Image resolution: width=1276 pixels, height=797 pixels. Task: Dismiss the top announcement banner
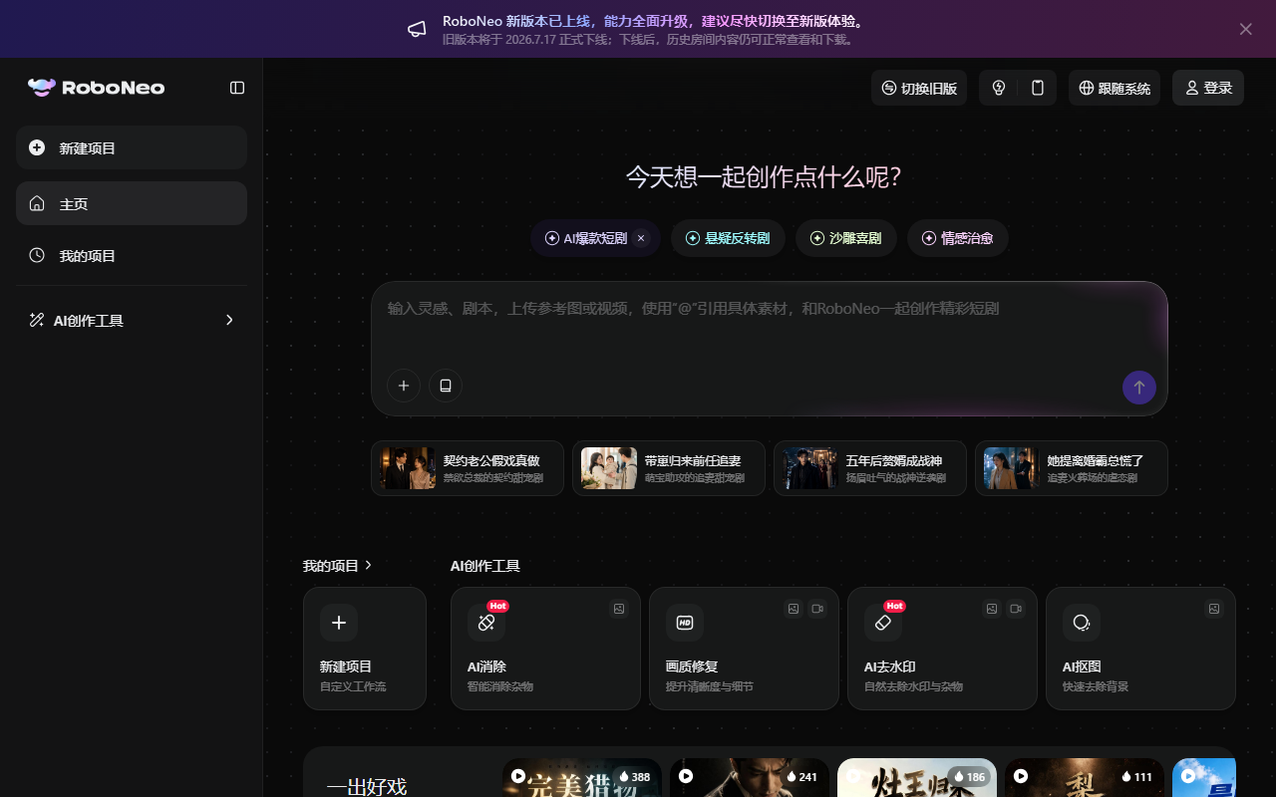[x=1246, y=29]
